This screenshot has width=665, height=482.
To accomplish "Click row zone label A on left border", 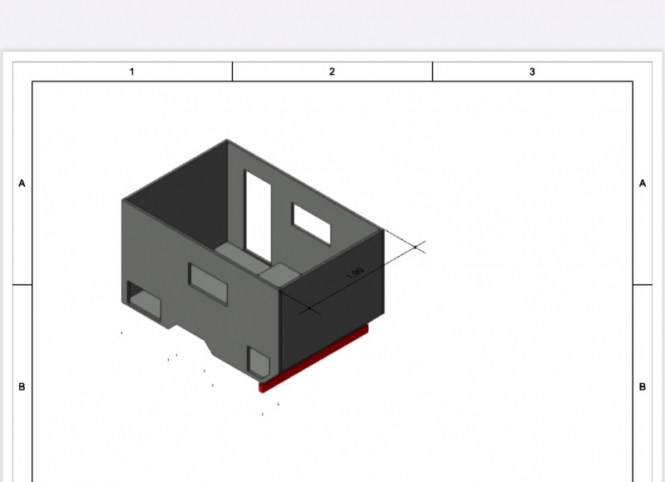I will 22,184.
